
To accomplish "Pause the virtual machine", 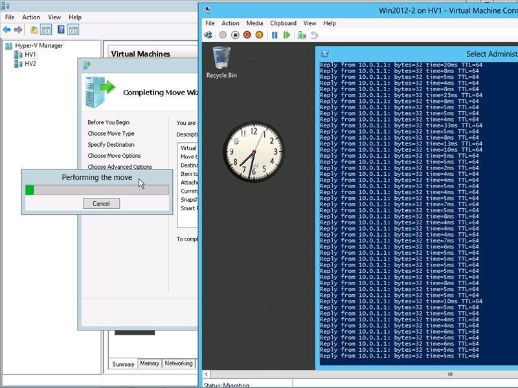I will click(x=275, y=35).
